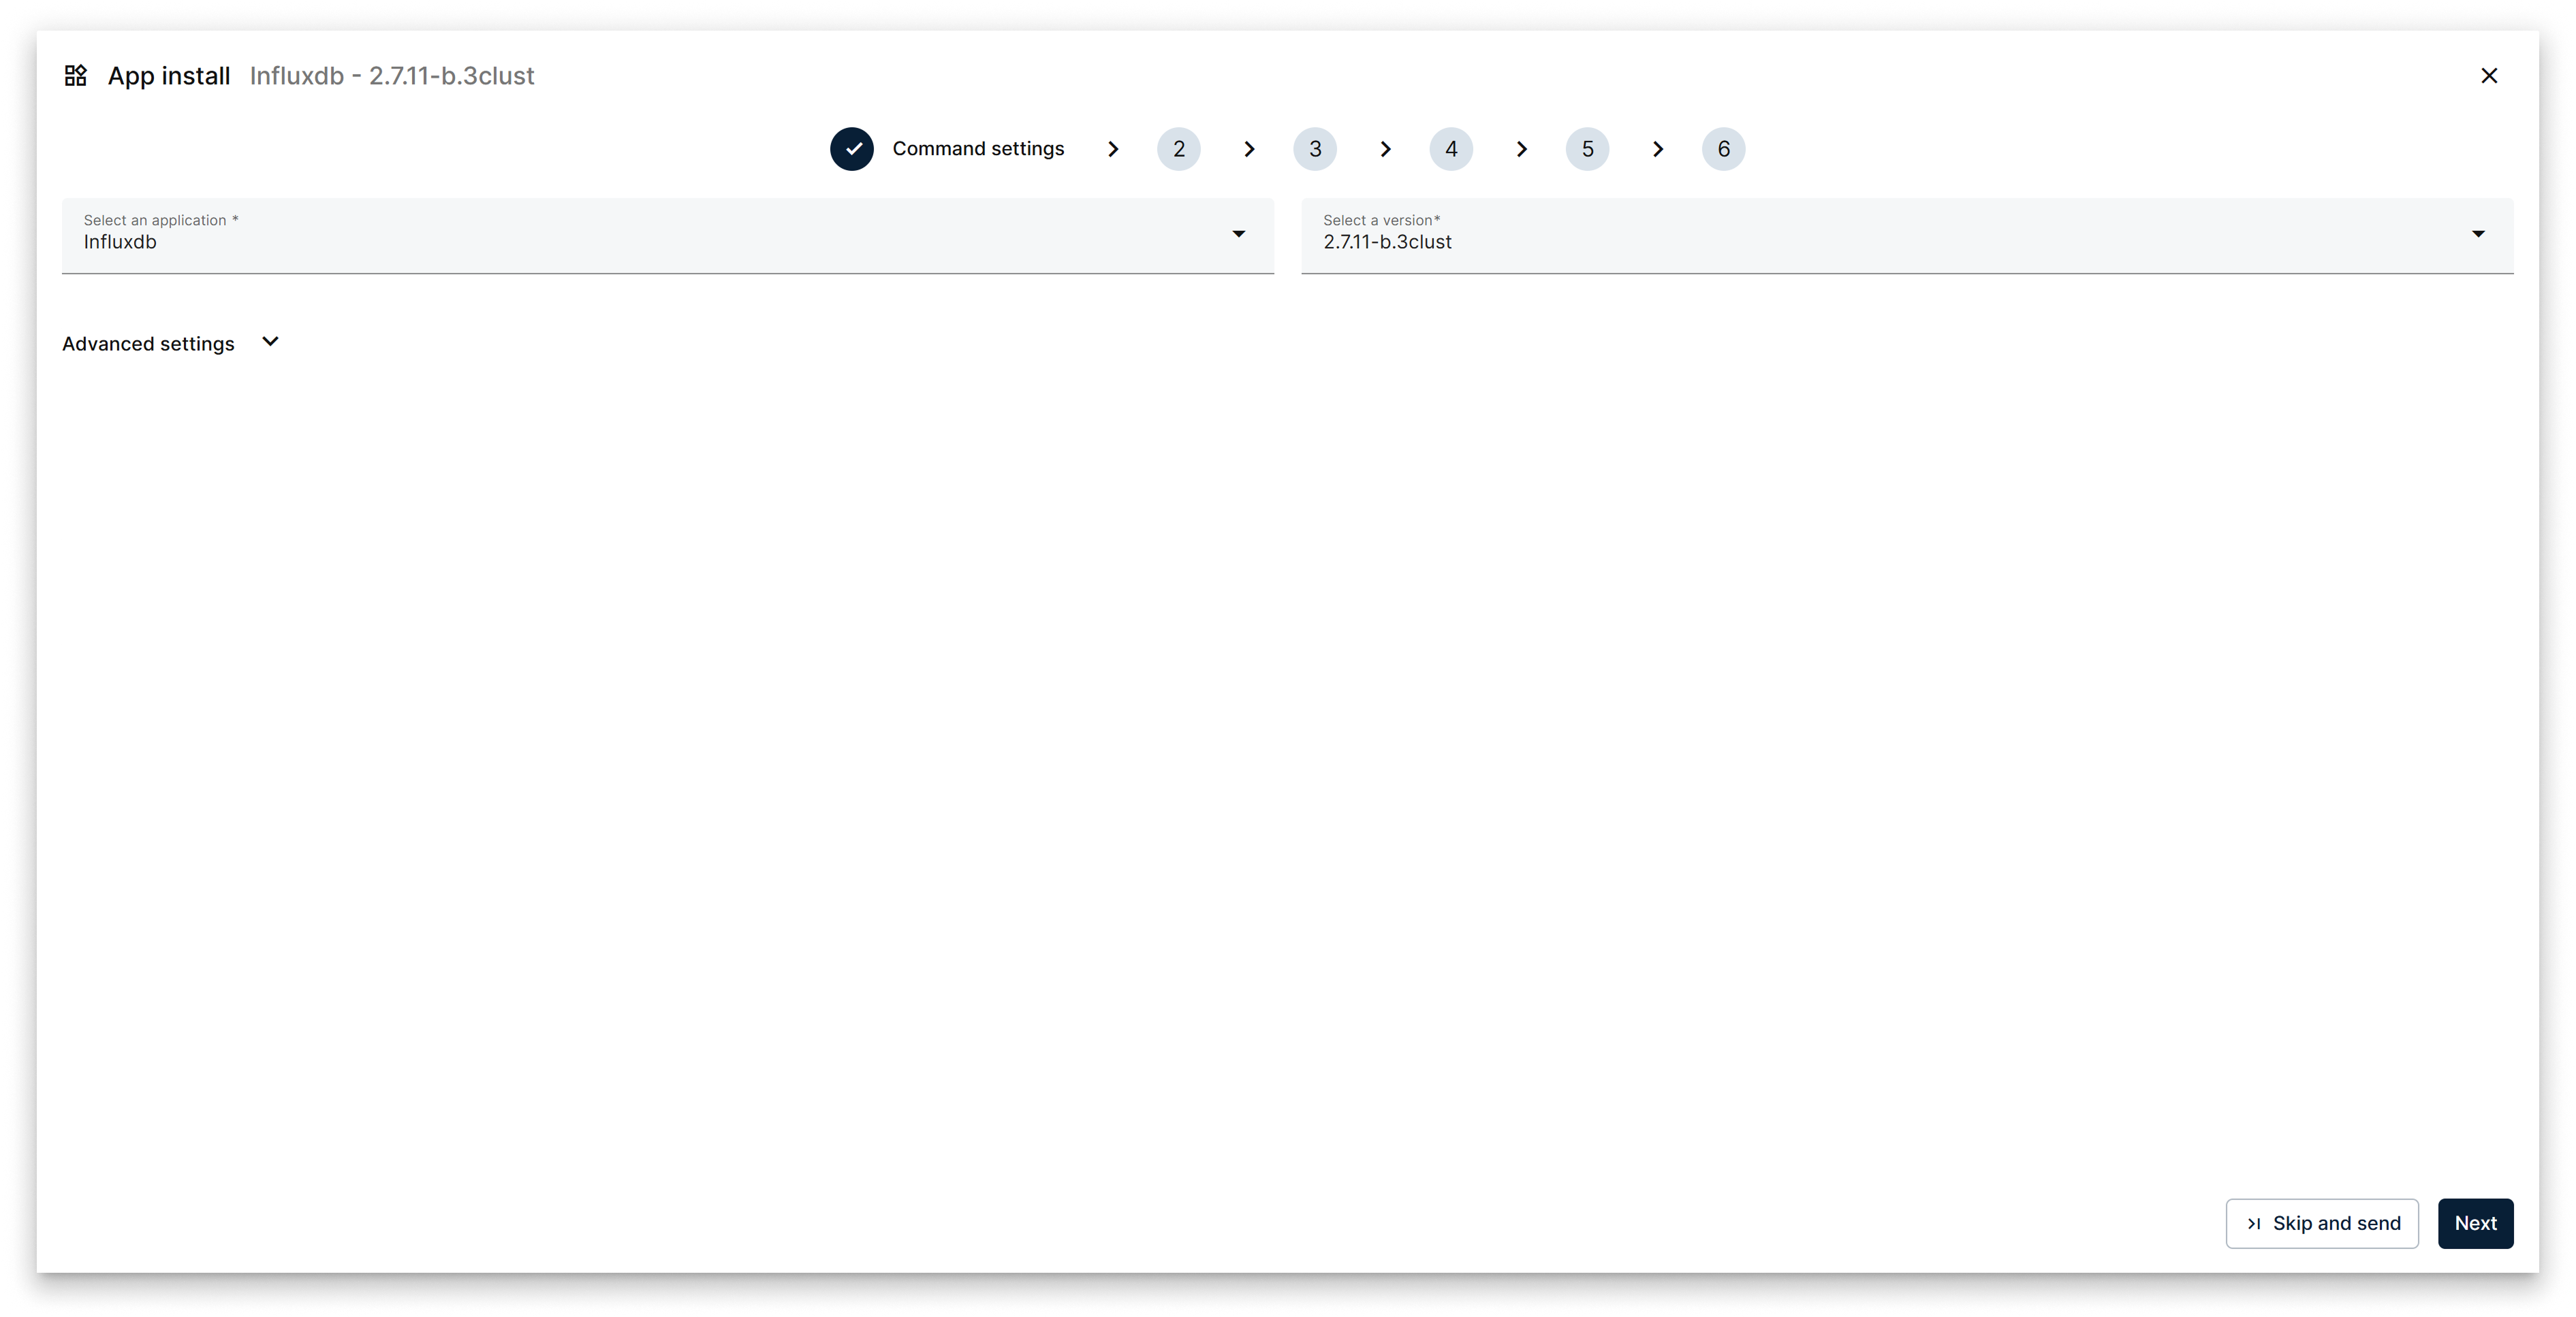Click the dialog close X icon
The height and width of the screenshot is (1317, 2576).
tap(2489, 75)
